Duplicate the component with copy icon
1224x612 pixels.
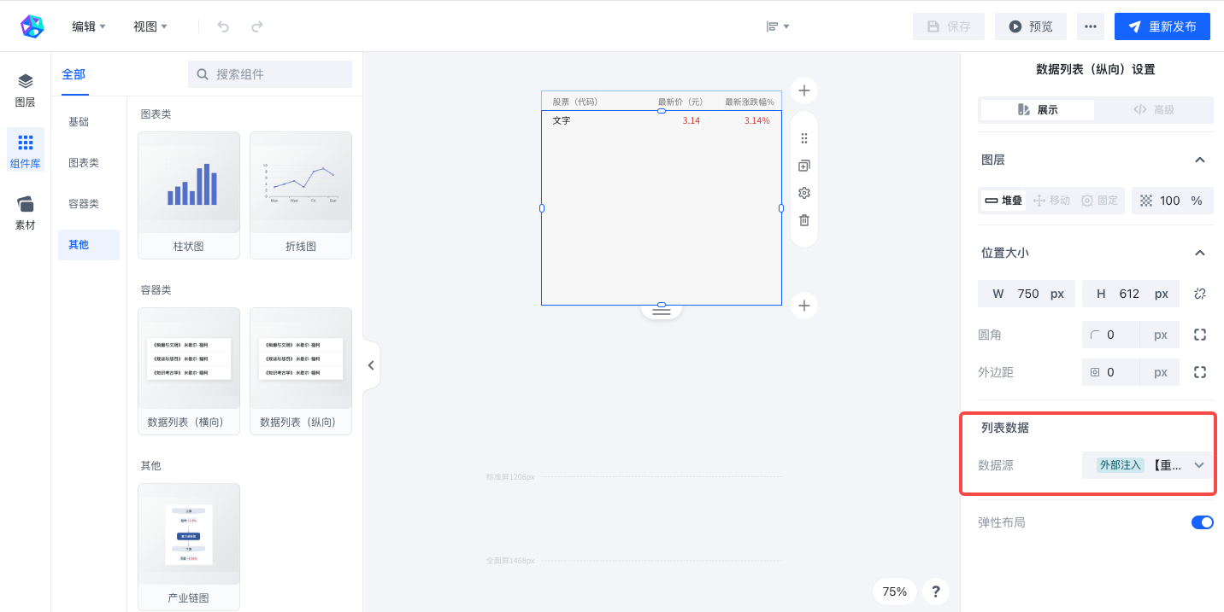(x=803, y=166)
